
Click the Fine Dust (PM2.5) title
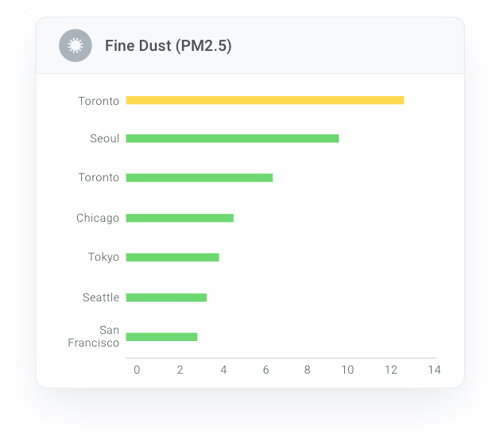[169, 45]
